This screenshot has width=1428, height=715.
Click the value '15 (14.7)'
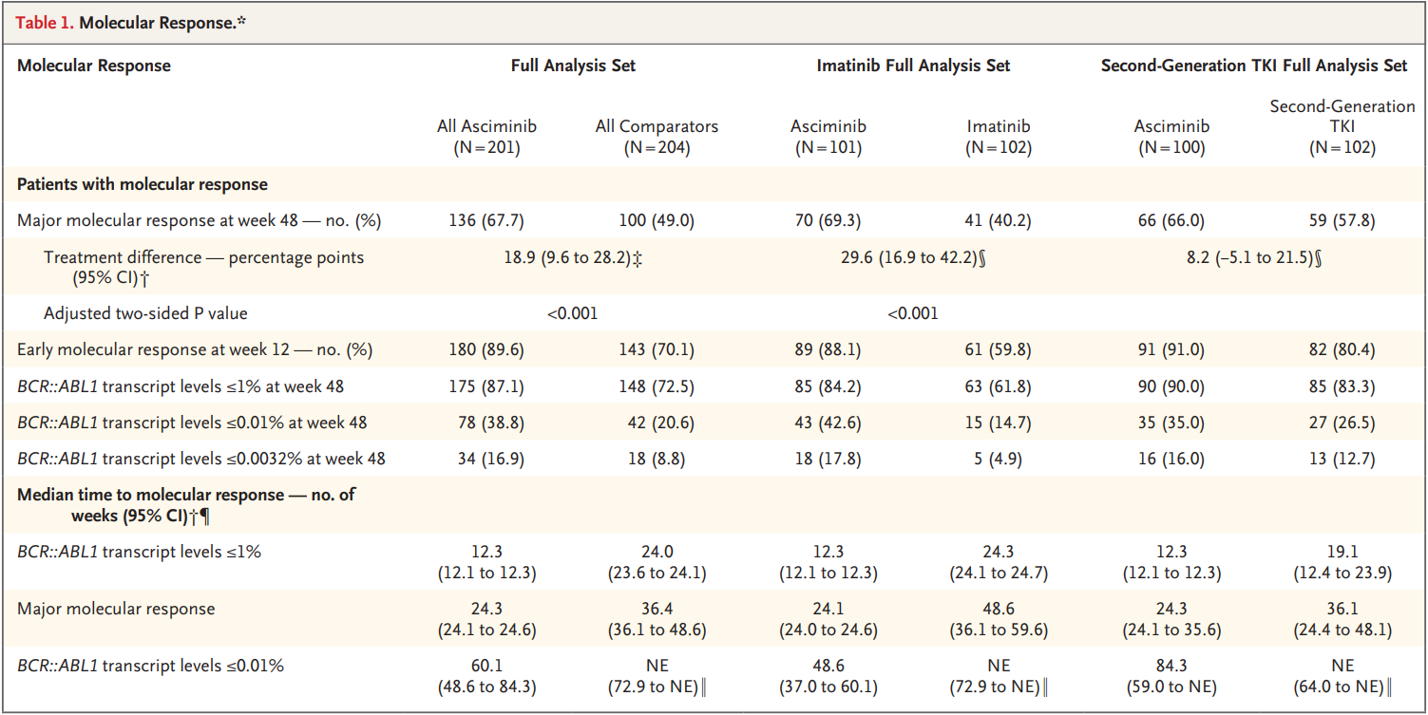999,423
